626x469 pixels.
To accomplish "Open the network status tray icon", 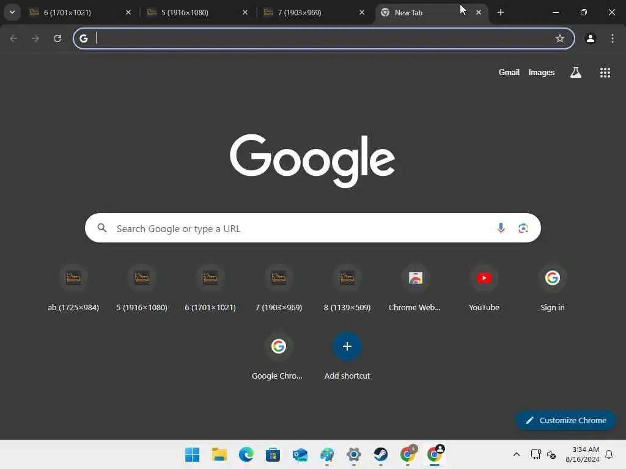I will pyautogui.click(x=536, y=454).
